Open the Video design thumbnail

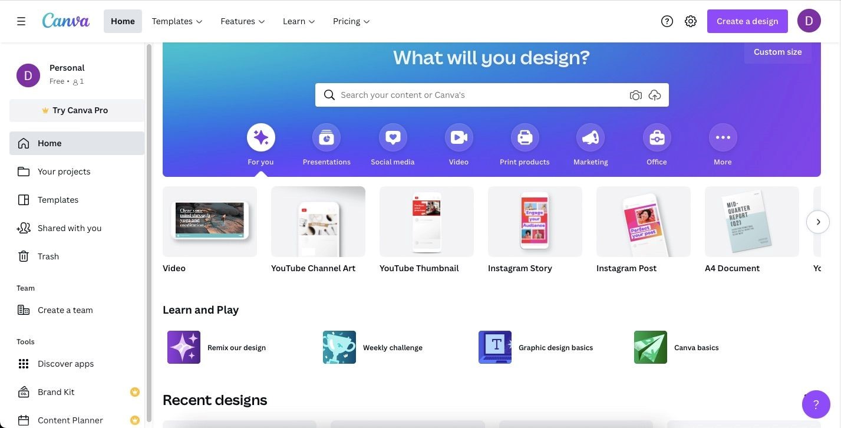point(210,222)
